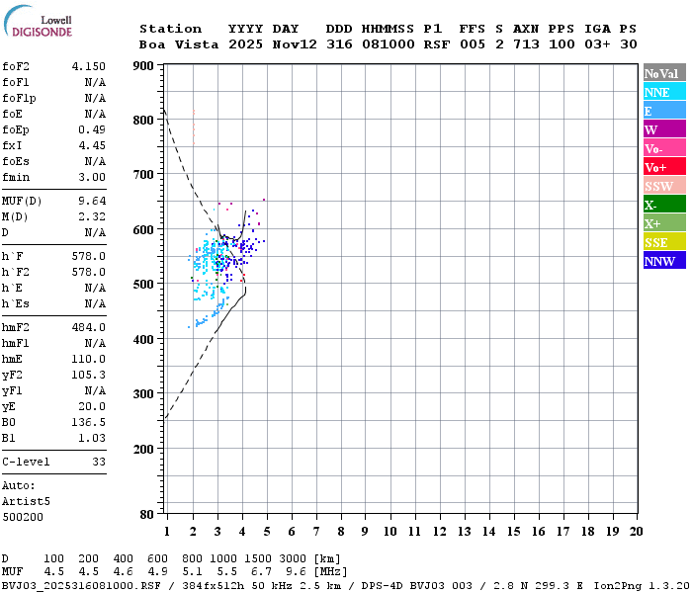Select the SSE yellow legend swatch
The width and height of the screenshot is (692, 593).
(664, 242)
